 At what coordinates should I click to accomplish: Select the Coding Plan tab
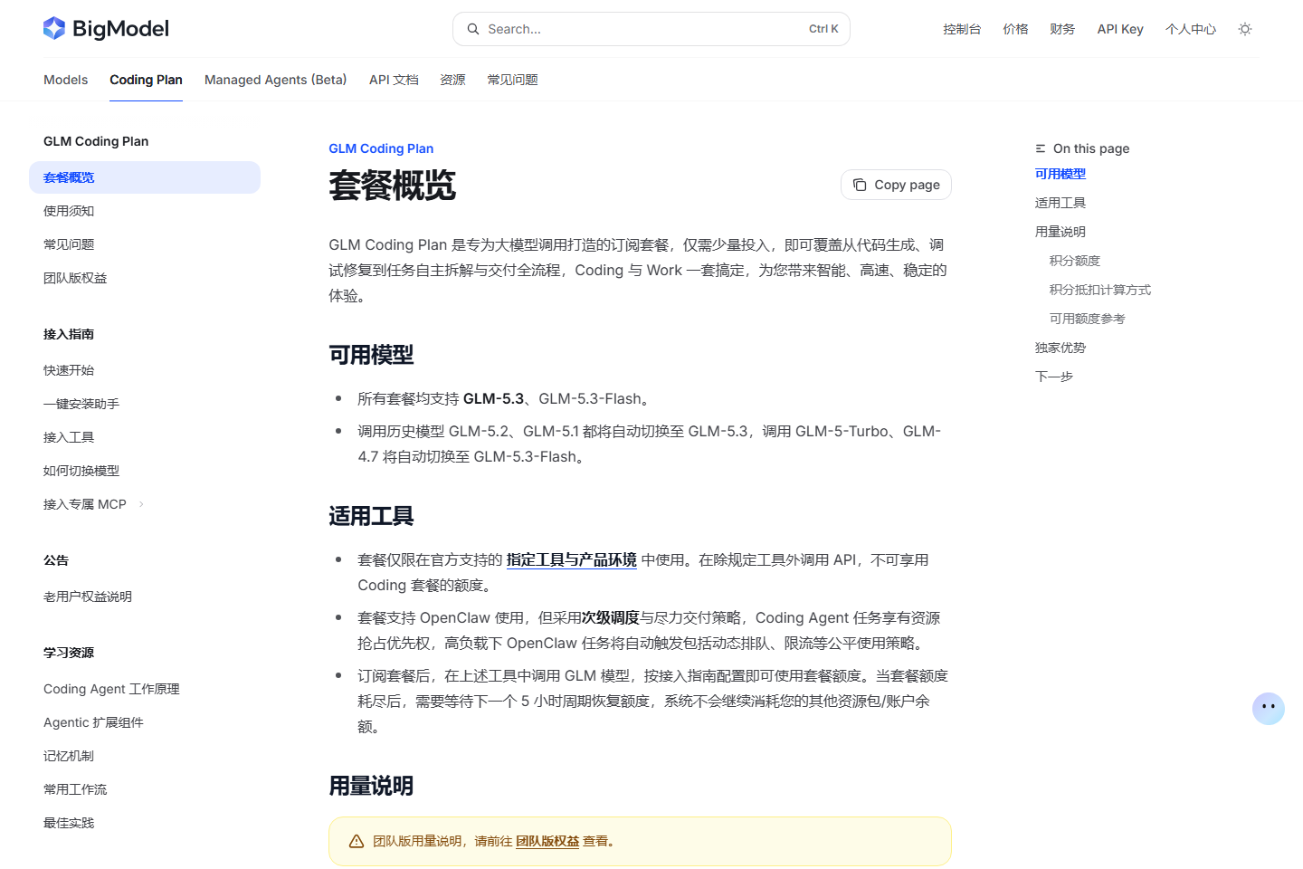[147, 80]
